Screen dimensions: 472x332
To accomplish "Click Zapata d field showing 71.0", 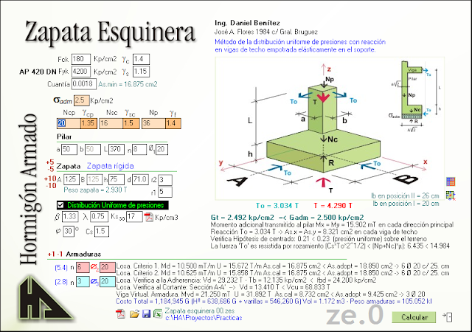I will pos(140,179).
